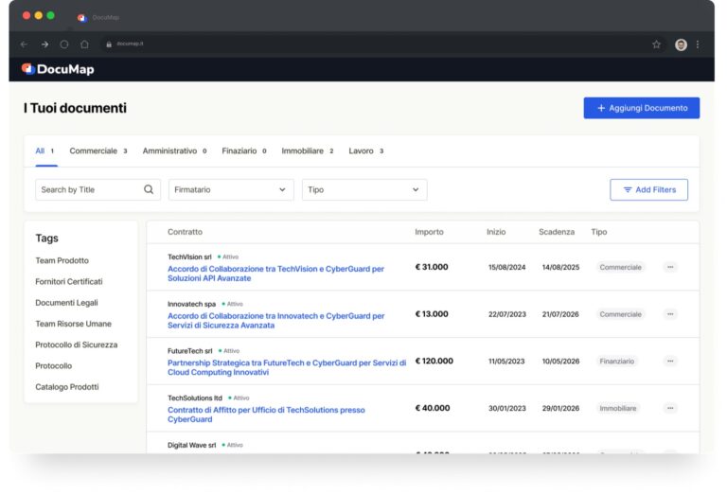Open the FutureTech Partnership Strategica link
Viewport: 727px width, 495px height.
tap(287, 367)
